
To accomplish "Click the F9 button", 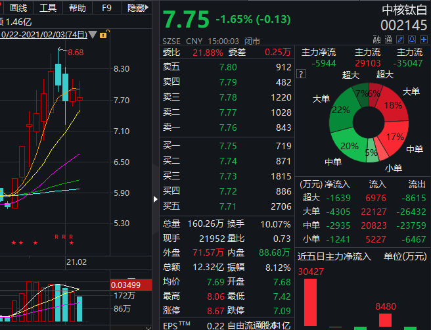I will (106, 8).
